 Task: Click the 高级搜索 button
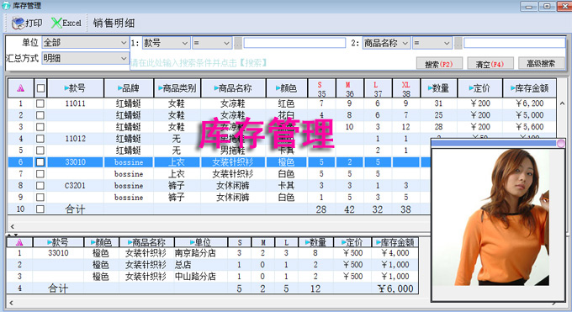[541, 64]
